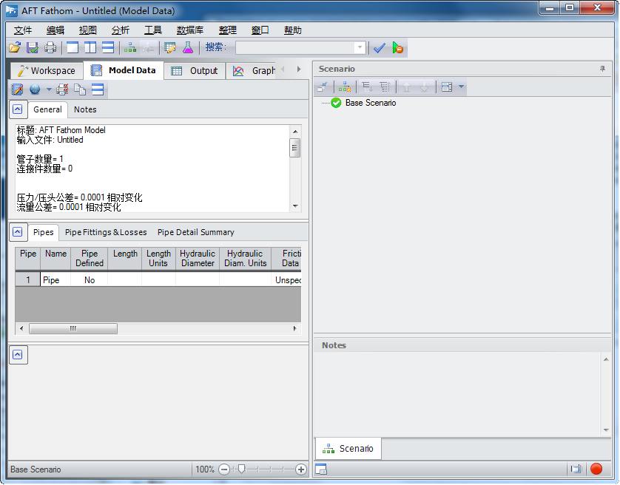Zoom in with the plus button

300,469
